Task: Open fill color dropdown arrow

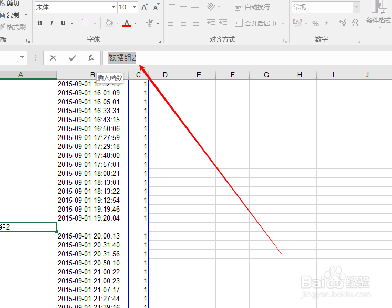Action: point(118,23)
